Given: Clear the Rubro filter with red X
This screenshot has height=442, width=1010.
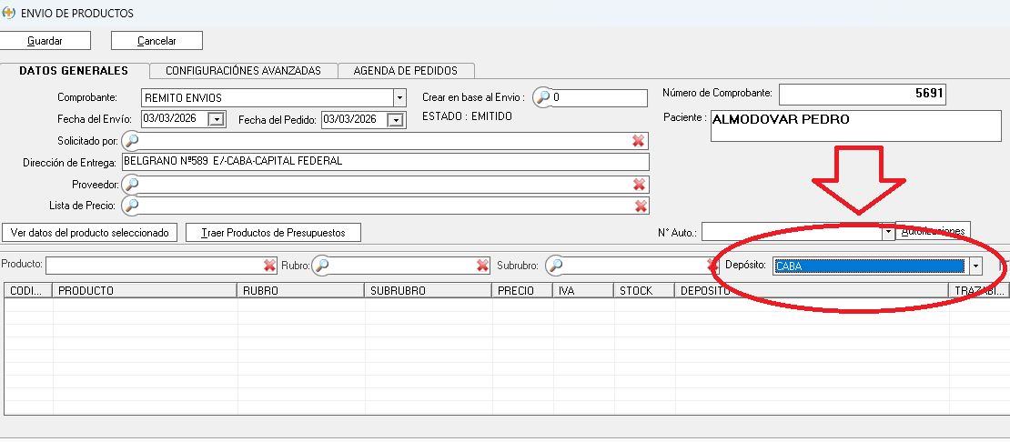Looking at the screenshot, I should pos(482,266).
